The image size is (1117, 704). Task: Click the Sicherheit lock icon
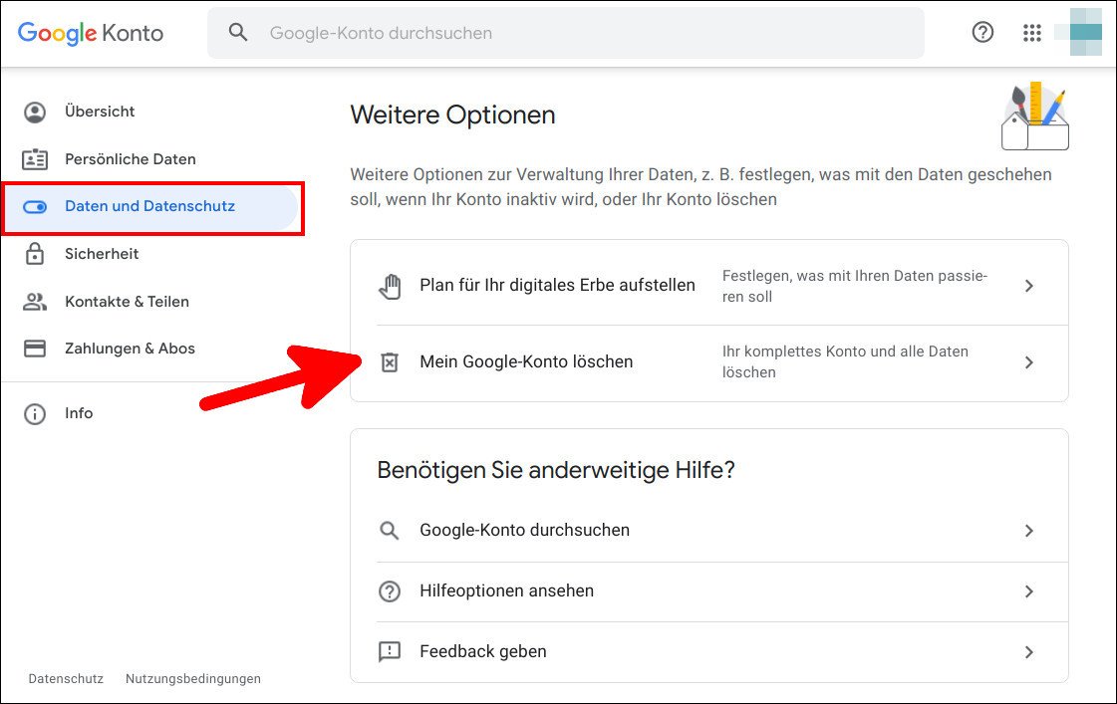tap(35, 254)
